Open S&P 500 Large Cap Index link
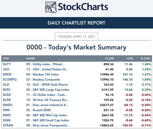The height and width of the screenshot is (129, 153). coord(48,90)
